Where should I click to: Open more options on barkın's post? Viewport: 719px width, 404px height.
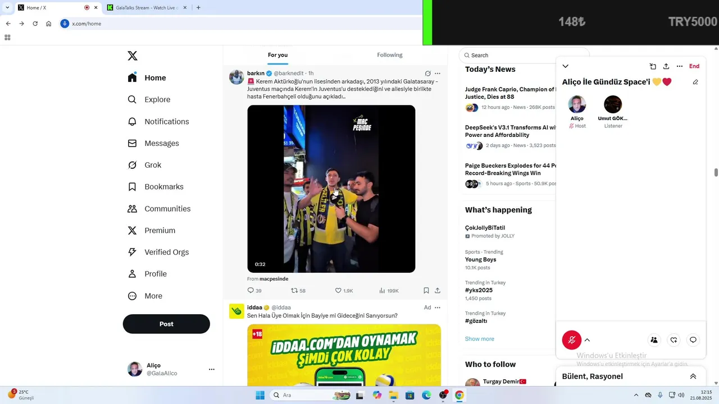point(438,74)
